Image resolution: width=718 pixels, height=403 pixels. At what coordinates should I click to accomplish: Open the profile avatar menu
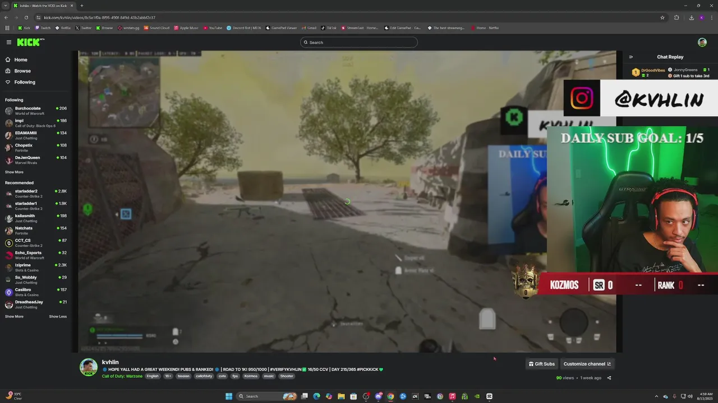[702, 42]
